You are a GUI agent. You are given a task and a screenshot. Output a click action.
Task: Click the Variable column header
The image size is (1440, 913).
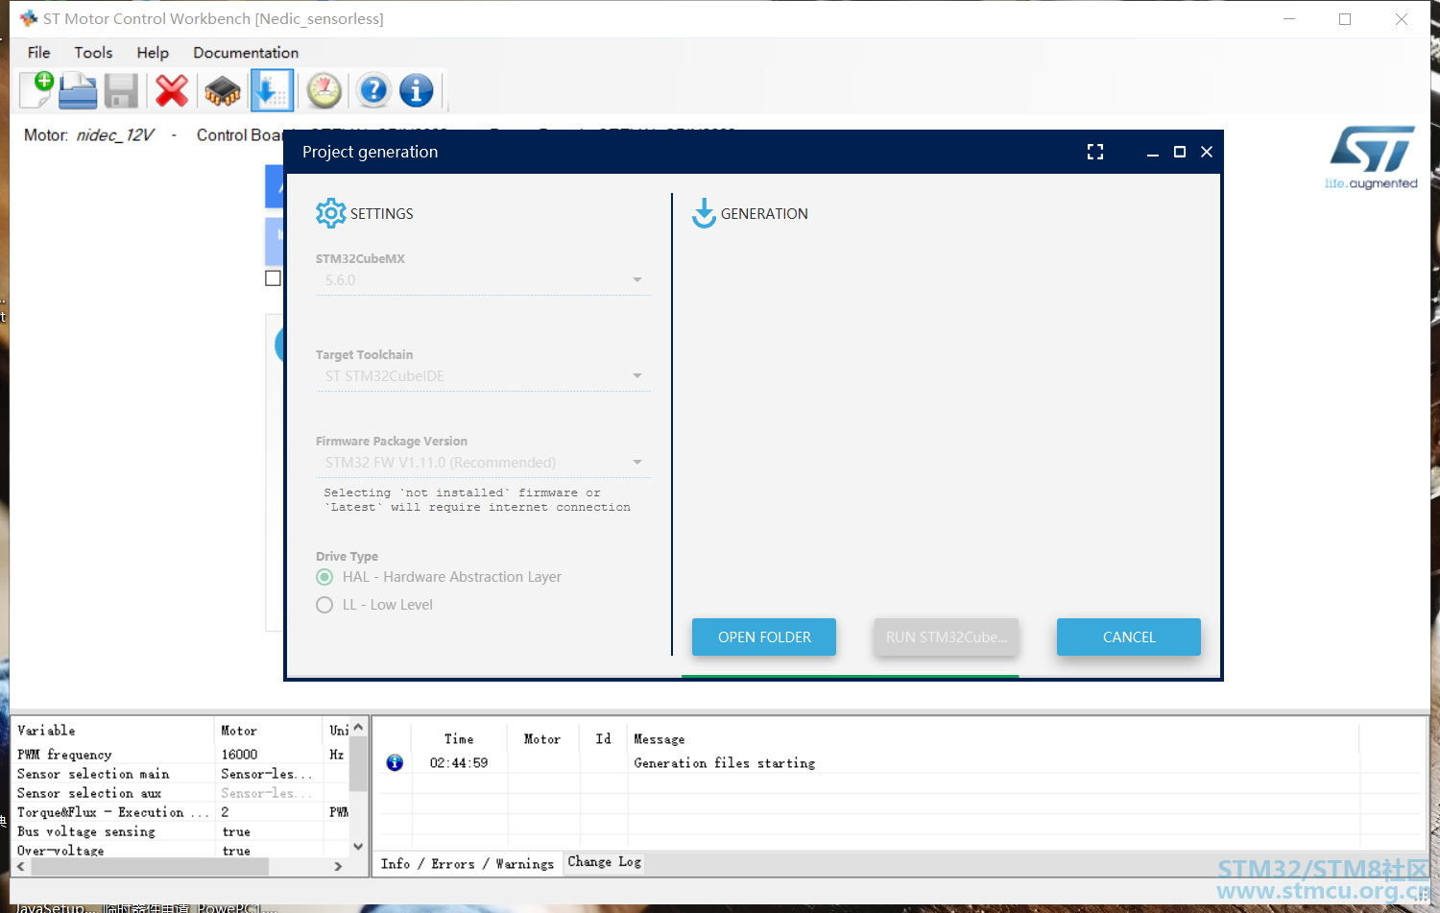(x=113, y=731)
